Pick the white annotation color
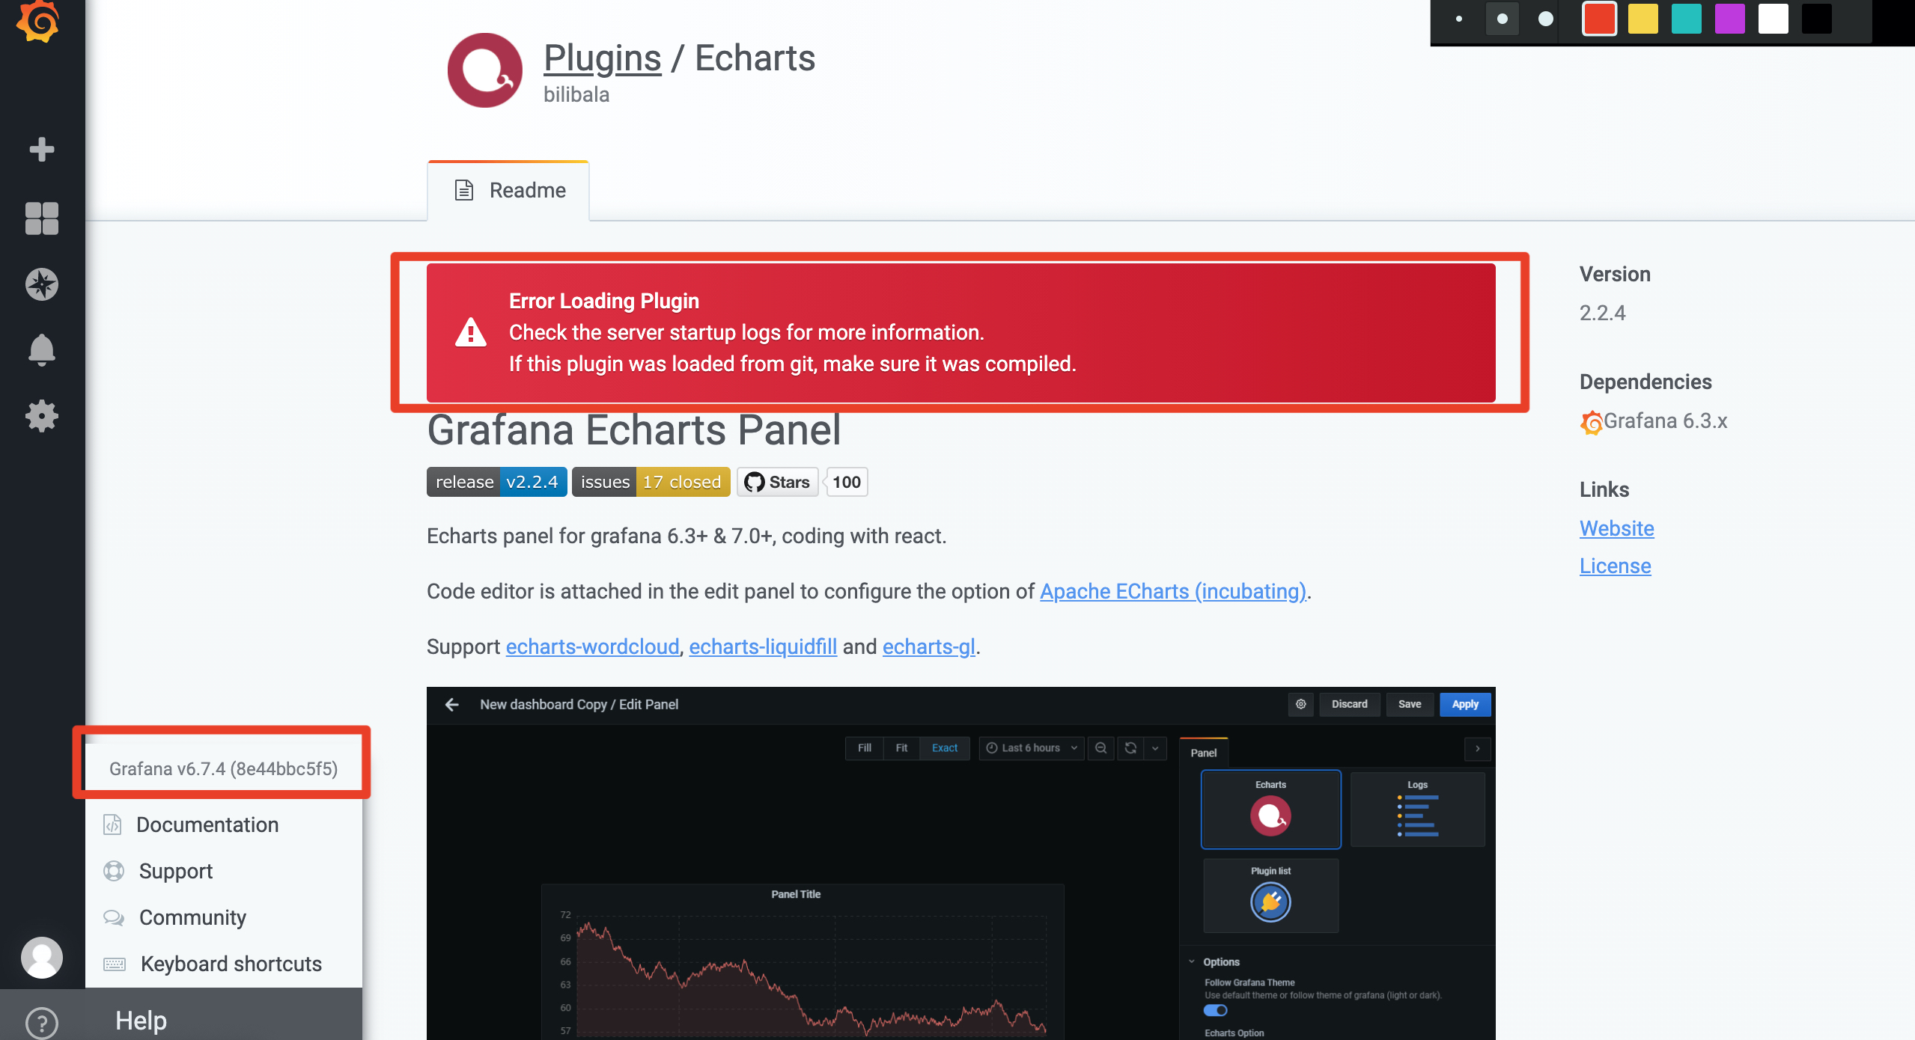 pyautogui.click(x=1774, y=19)
